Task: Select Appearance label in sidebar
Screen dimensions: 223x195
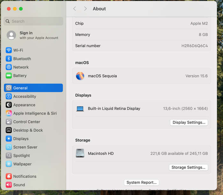Action: [24, 105]
